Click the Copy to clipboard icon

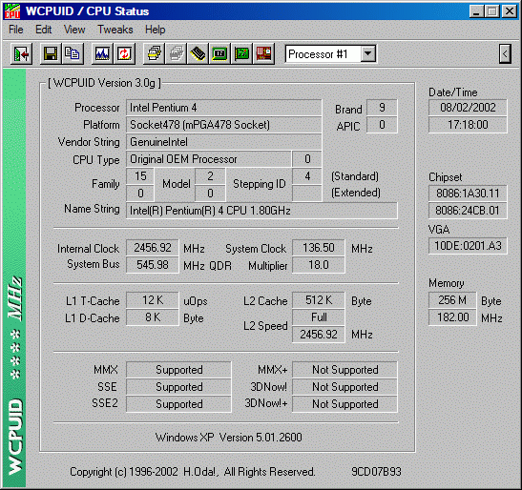point(72,53)
